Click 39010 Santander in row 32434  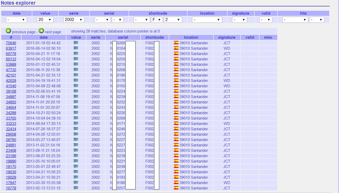point(194,129)
